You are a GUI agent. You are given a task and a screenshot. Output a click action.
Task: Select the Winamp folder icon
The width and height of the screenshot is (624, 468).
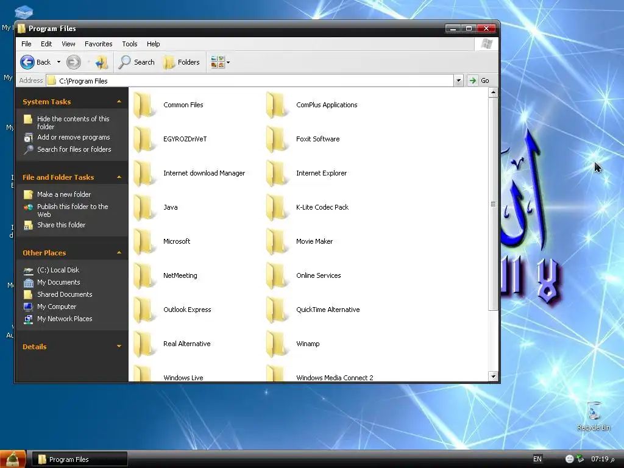(277, 344)
